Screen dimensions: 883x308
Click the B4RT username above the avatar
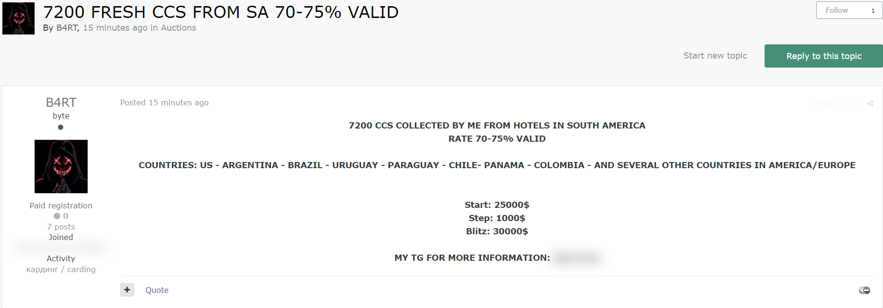click(61, 103)
